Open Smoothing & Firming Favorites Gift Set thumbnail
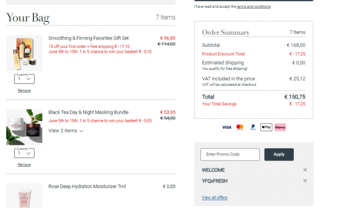 pos(24,53)
